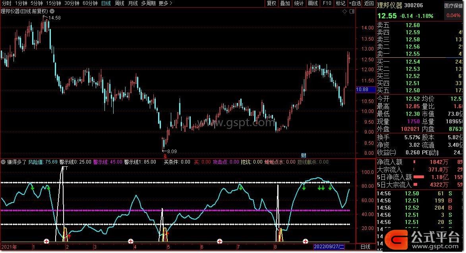The image size is (466, 253).
Task: Click the 最高 12.85 value
Action: [x=412, y=106]
